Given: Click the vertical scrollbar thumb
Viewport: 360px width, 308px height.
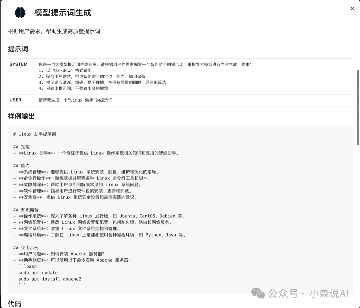Looking at the screenshot, I should pos(358,107).
